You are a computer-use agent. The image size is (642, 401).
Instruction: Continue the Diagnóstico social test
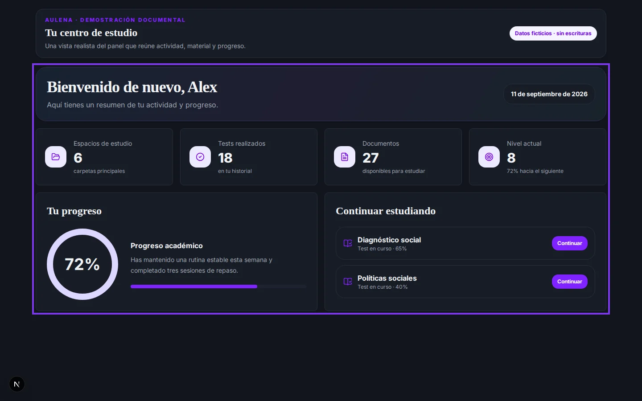click(x=570, y=243)
